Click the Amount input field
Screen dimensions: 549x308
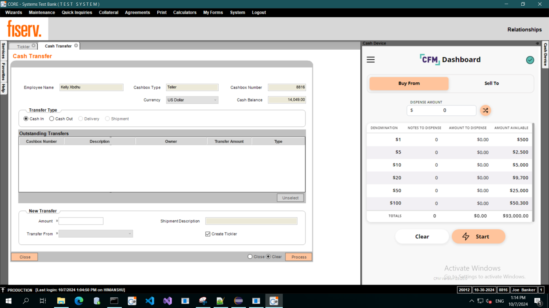[x=81, y=221]
